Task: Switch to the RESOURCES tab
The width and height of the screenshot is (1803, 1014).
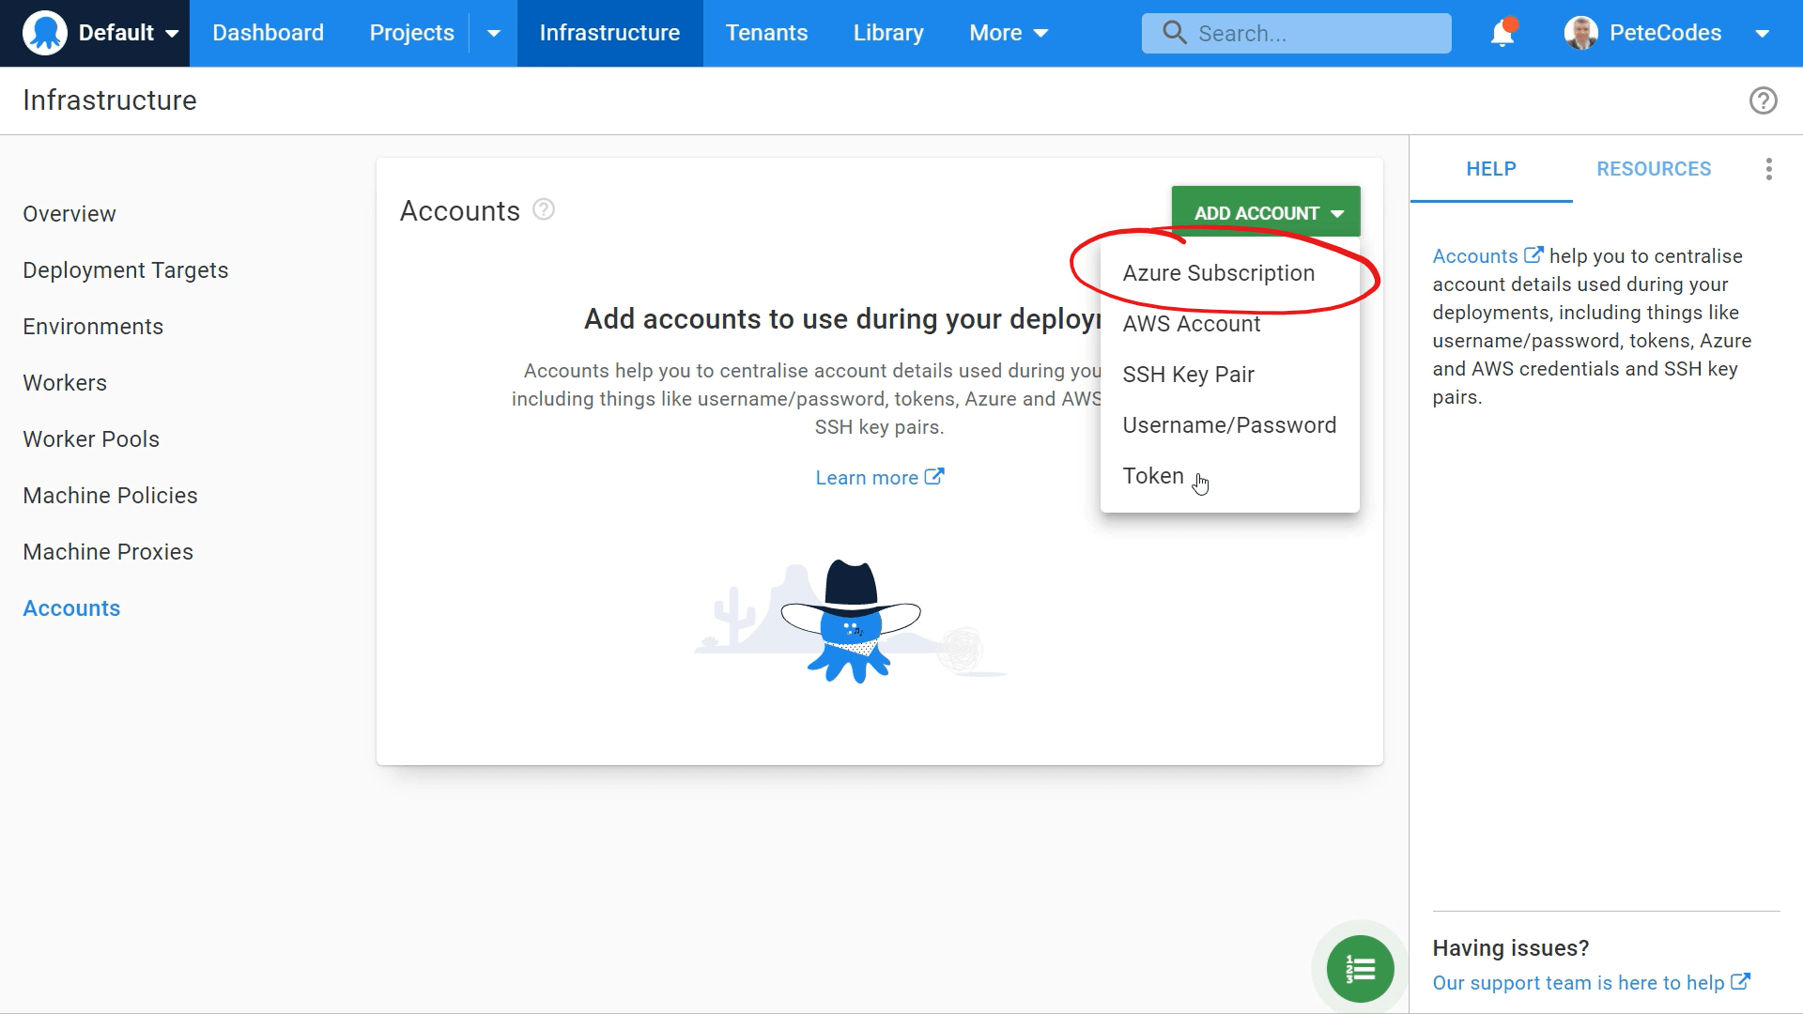Action: (x=1654, y=169)
